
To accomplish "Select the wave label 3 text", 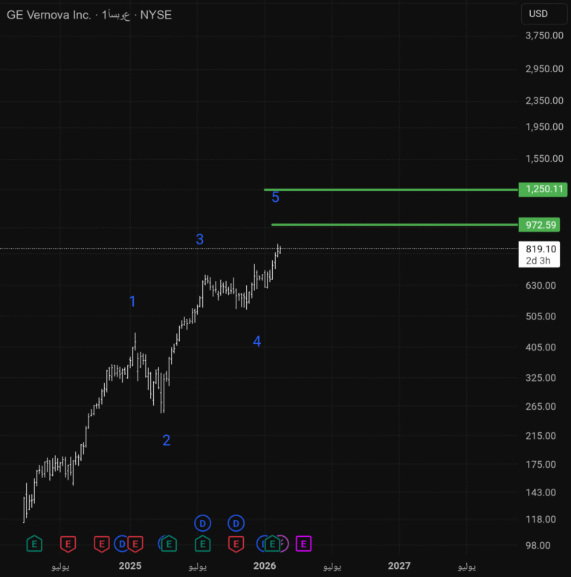I will click(199, 239).
